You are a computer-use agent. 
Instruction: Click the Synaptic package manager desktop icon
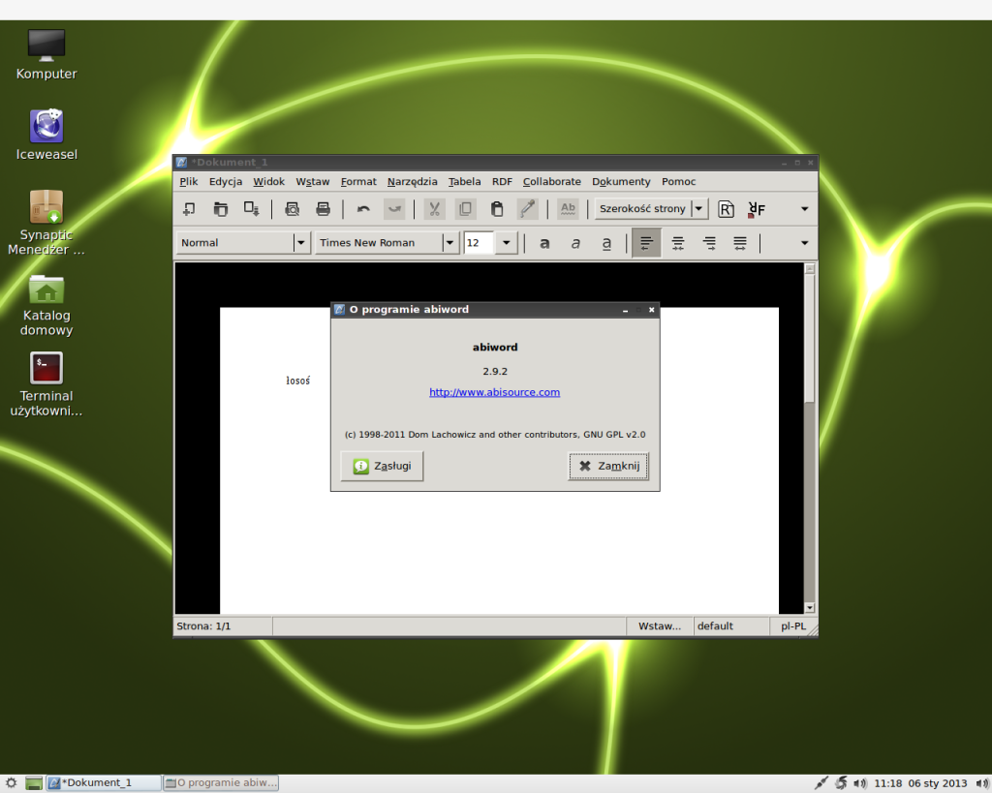(x=46, y=223)
